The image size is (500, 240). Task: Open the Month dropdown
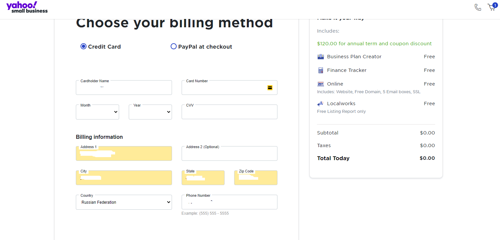pyautogui.click(x=97, y=112)
